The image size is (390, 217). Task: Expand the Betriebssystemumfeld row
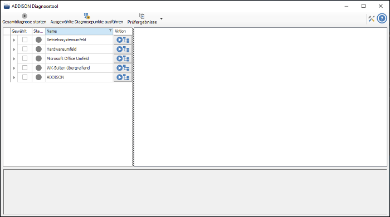14,40
